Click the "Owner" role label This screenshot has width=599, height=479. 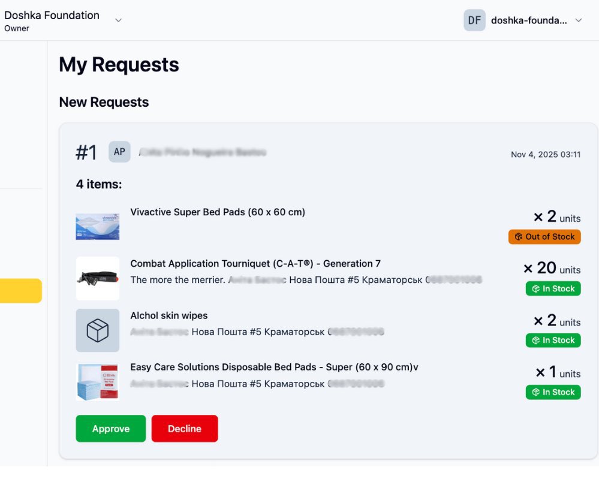pos(17,28)
